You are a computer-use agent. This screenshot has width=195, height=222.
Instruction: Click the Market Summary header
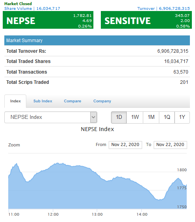(x=97, y=41)
